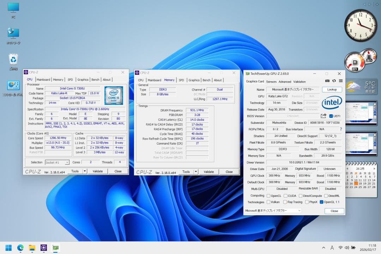Open Mainboard tab in CPU-Z processor window
Image resolution: width=381 pixels, height=254 pixels.
[x=43, y=79]
